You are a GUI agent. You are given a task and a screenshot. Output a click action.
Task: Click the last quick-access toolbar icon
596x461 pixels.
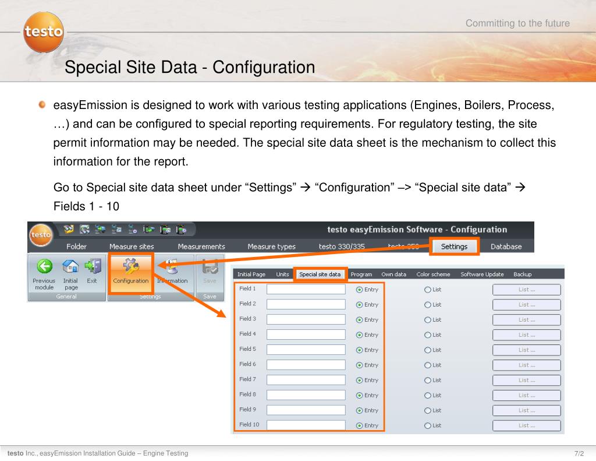(x=181, y=229)
